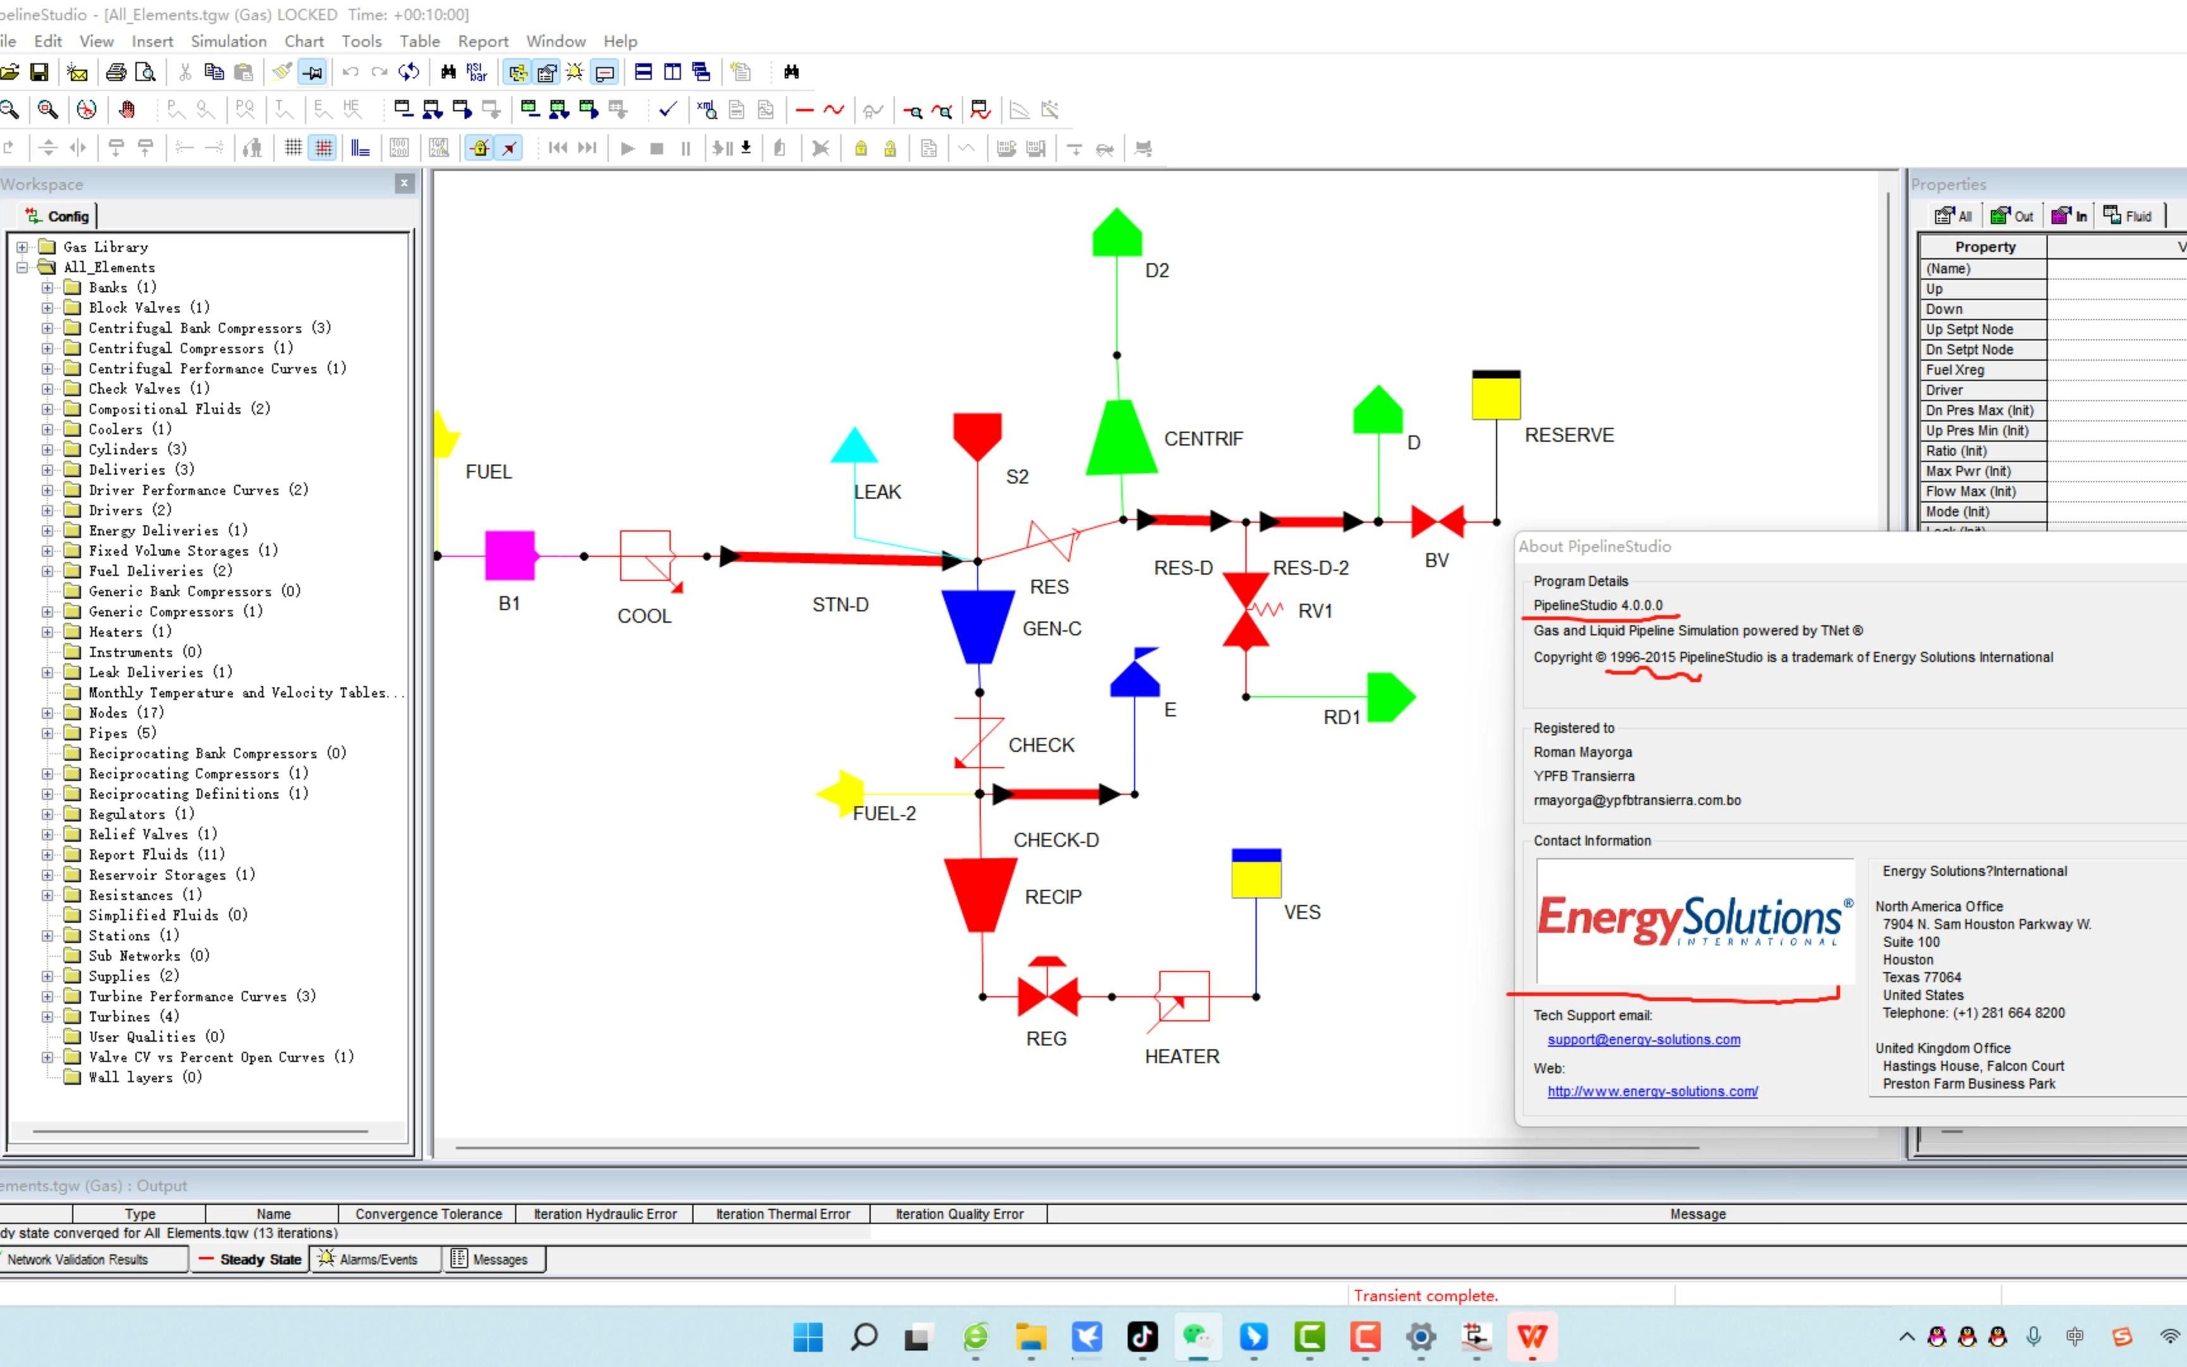Run transient with red wave icon

[833, 110]
